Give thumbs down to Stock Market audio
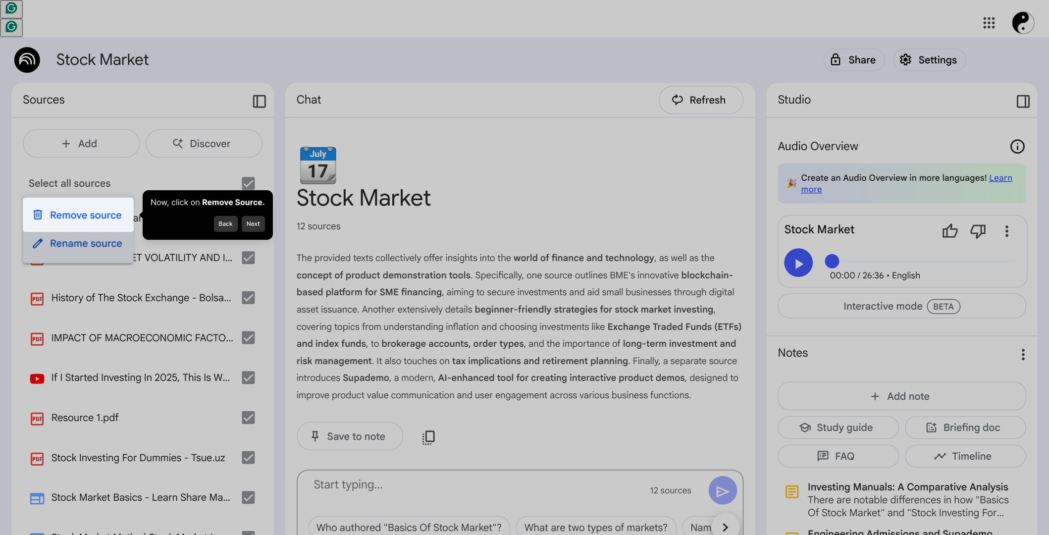This screenshot has height=535, width=1049. pyautogui.click(x=978, y=231)
